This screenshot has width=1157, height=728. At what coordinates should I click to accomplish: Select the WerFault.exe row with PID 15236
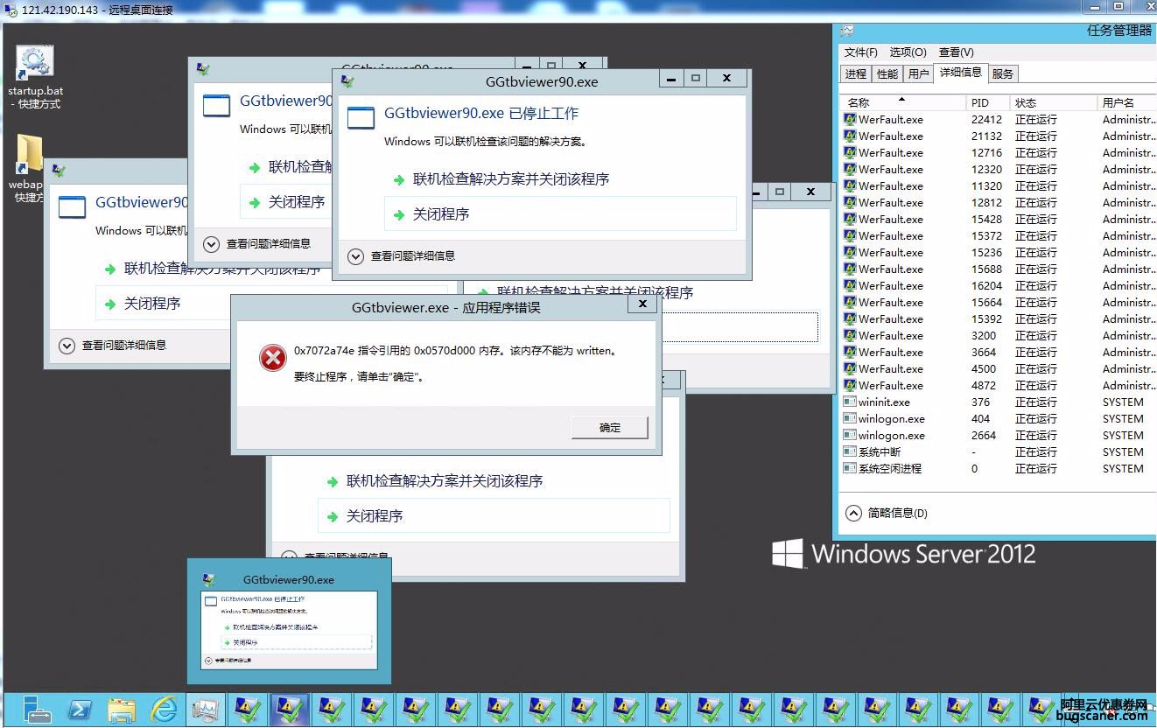pos(998,253)
